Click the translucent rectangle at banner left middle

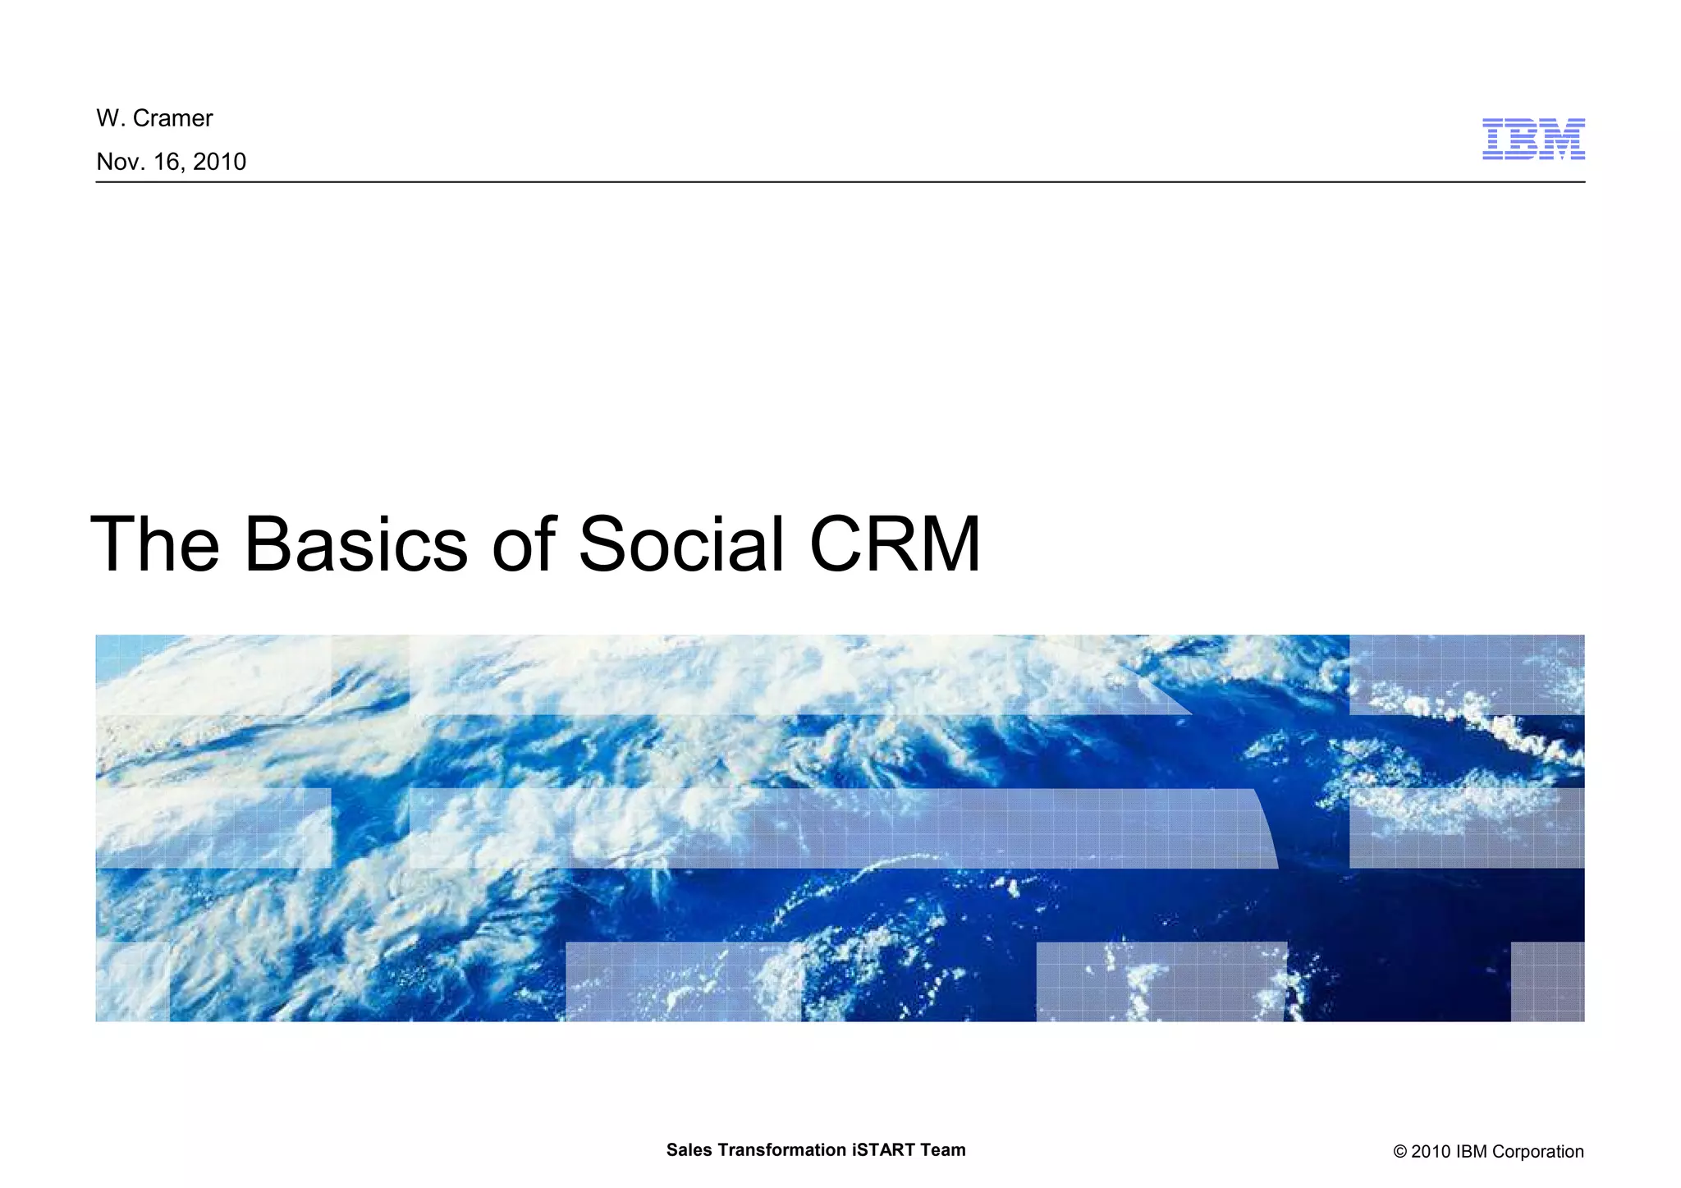(x=213, y=828)
